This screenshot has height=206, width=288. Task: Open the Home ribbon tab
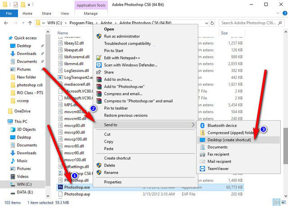pos(27,14)
